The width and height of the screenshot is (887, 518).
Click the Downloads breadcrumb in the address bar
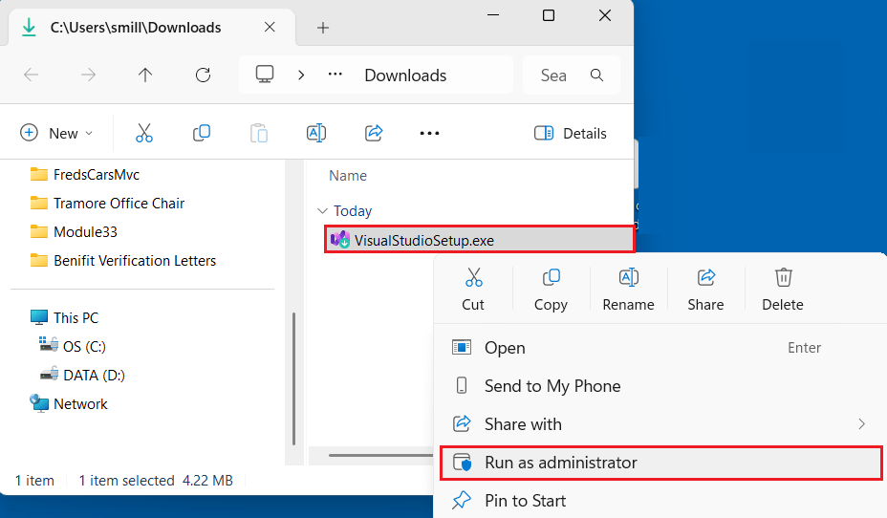point(405,76)
